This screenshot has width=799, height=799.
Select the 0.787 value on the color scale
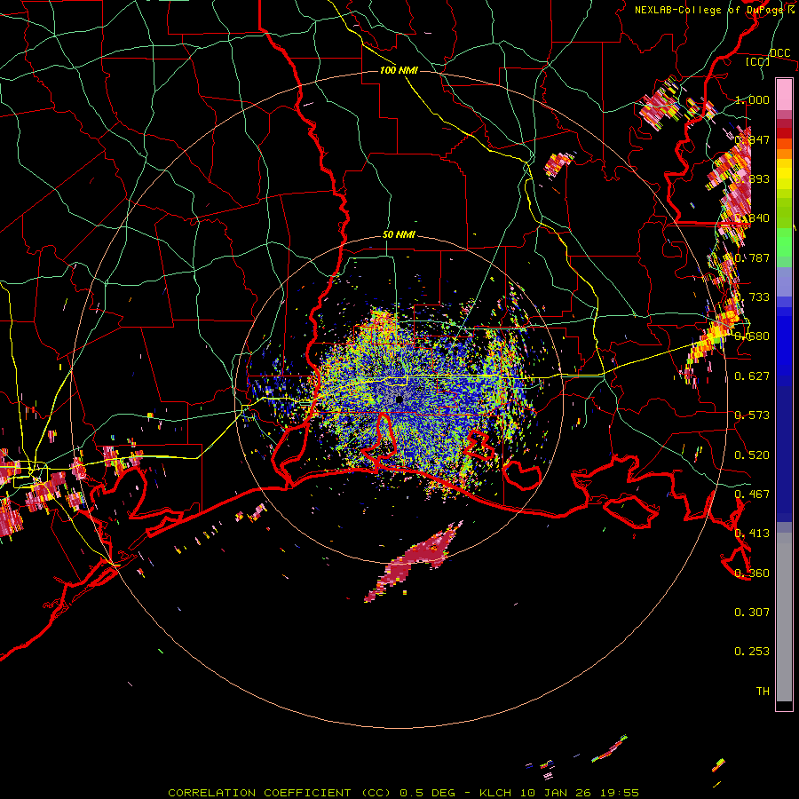[752, 257]
